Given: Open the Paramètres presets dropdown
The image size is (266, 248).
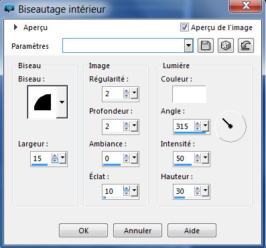Looking at the screenshot, I should (189, 45).
